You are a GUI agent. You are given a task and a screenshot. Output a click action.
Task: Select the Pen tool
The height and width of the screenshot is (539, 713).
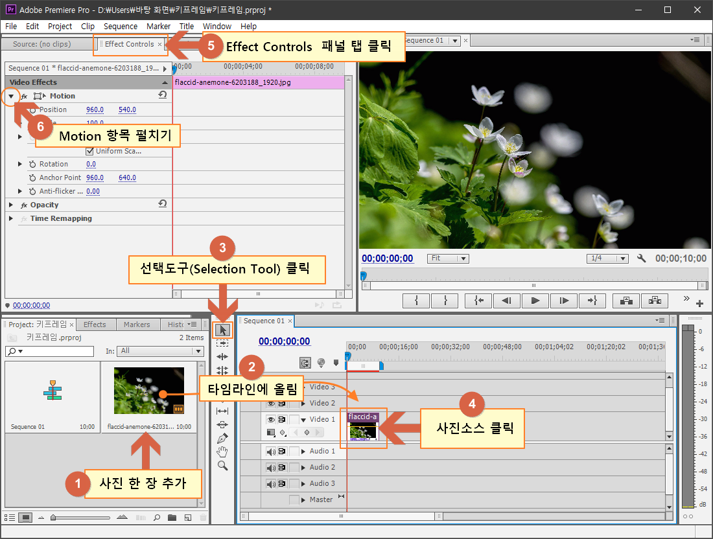click(x=222, y=439)
